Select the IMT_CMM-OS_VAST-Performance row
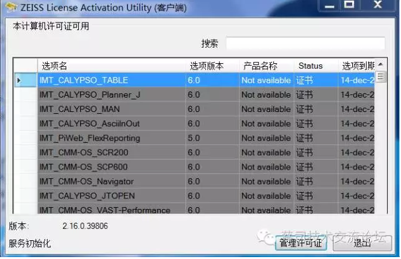This screenshot has width=401, height=259. 195,209
